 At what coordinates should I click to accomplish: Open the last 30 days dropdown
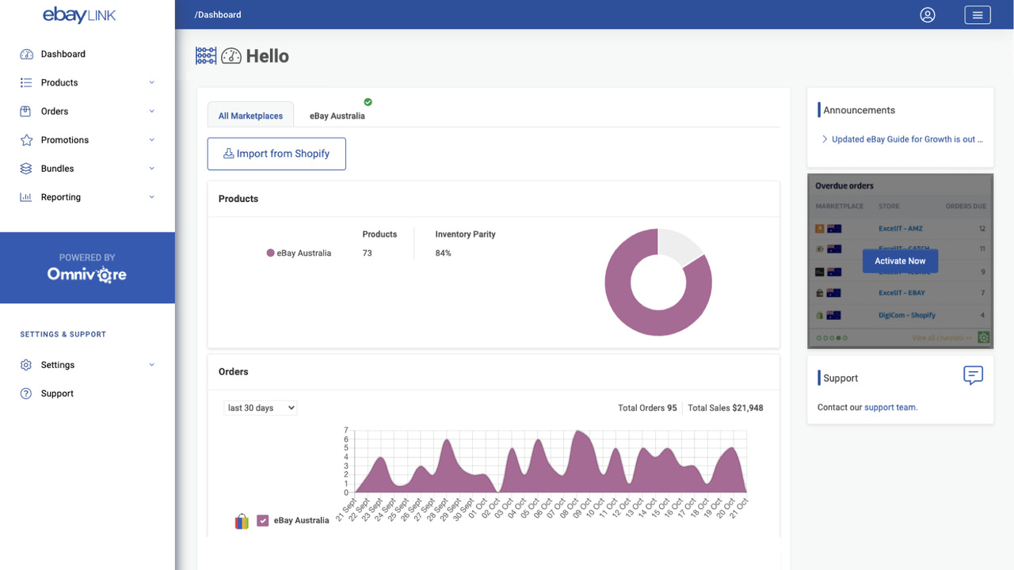pyautogui.click(x=260, y=407)
